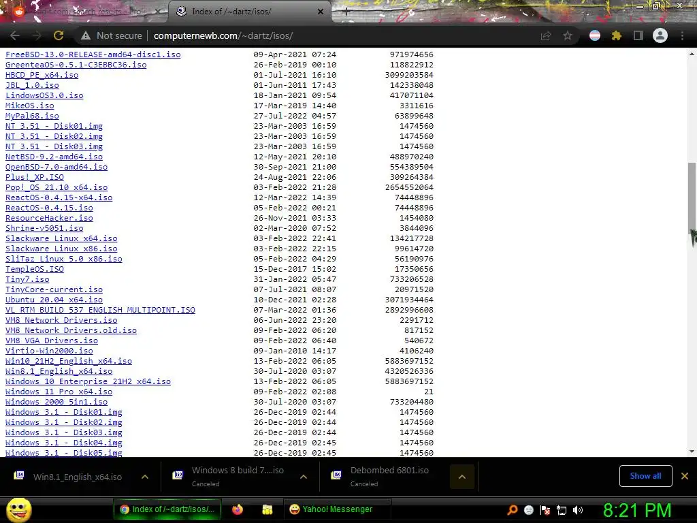The image size is (697, 523).
Task: Open the Extensions puzzle-piece icon
Action: click(x=617, y=35)
